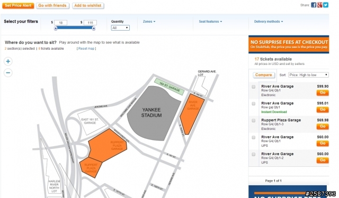Screen dimensions: 339x198
Task: Share on Google Plus icon
Action: pyautogui.click(x=319, y=5)
